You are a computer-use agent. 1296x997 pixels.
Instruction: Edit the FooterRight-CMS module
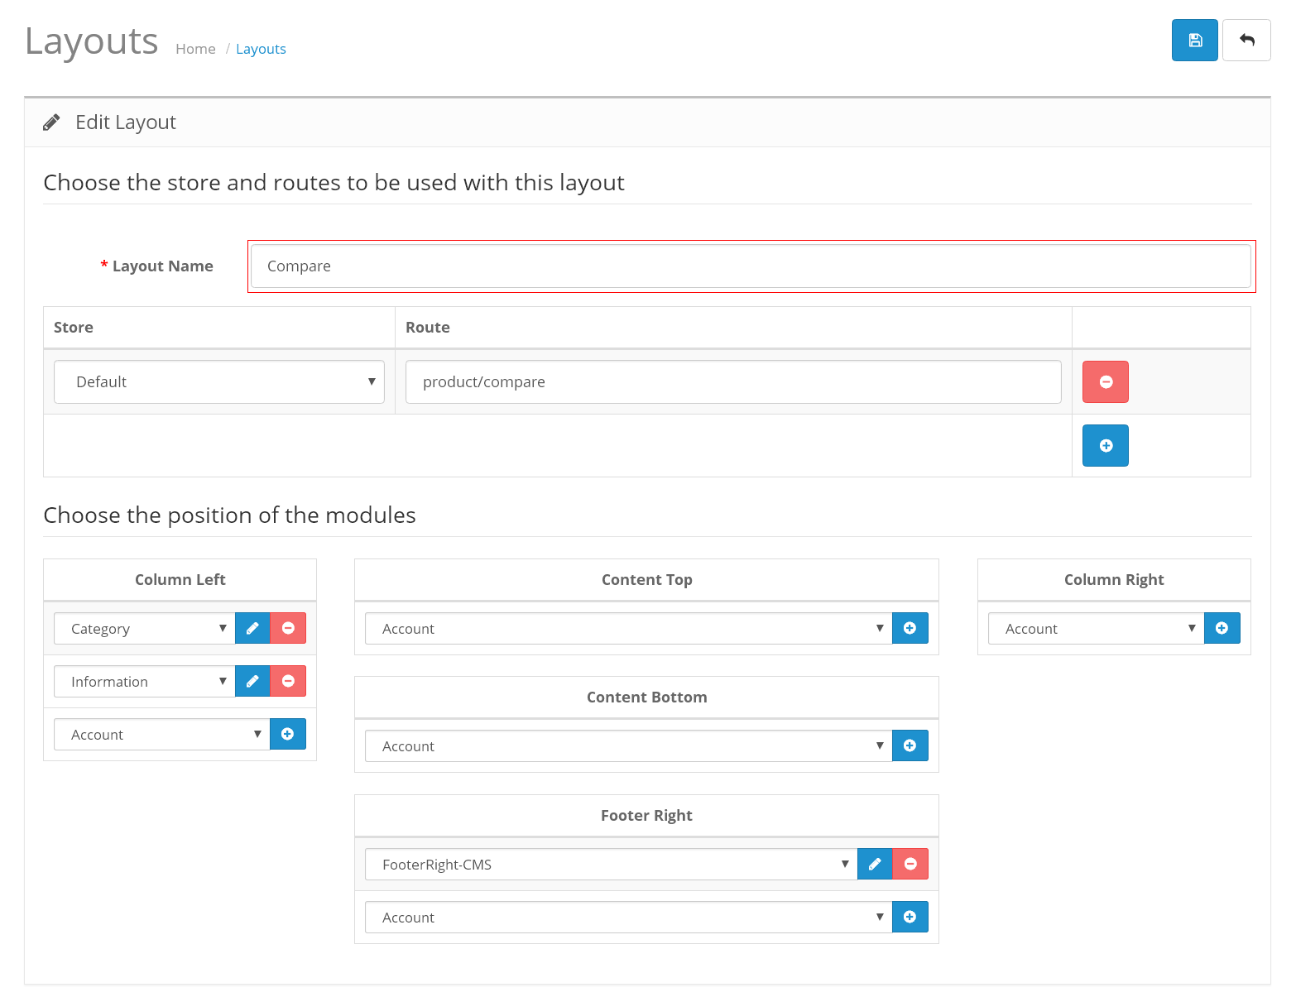(x=875, y=864)
